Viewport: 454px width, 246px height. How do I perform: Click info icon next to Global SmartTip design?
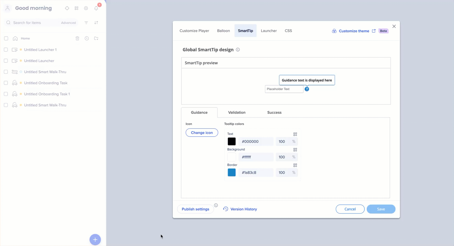point(238,50)
